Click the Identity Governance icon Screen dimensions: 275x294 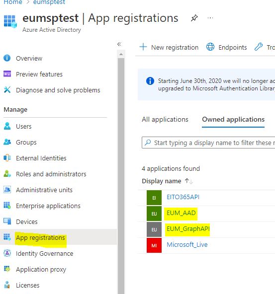[7, 253]
